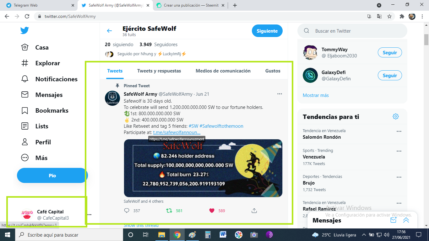Click the heart like icon with 589
Viewport: 429px width, 241px height.
click(x=212, y=211)
